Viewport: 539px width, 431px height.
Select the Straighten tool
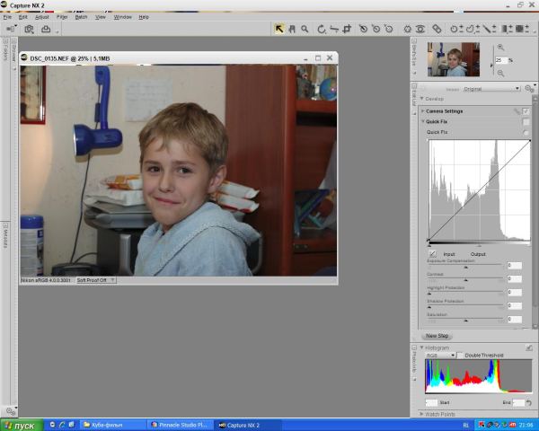[334, 30]
